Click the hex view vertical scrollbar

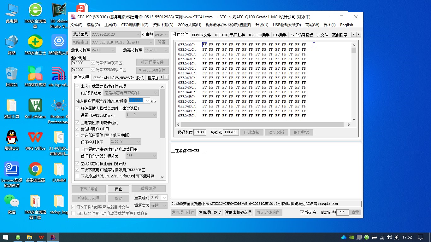click(x=354, y=82)
